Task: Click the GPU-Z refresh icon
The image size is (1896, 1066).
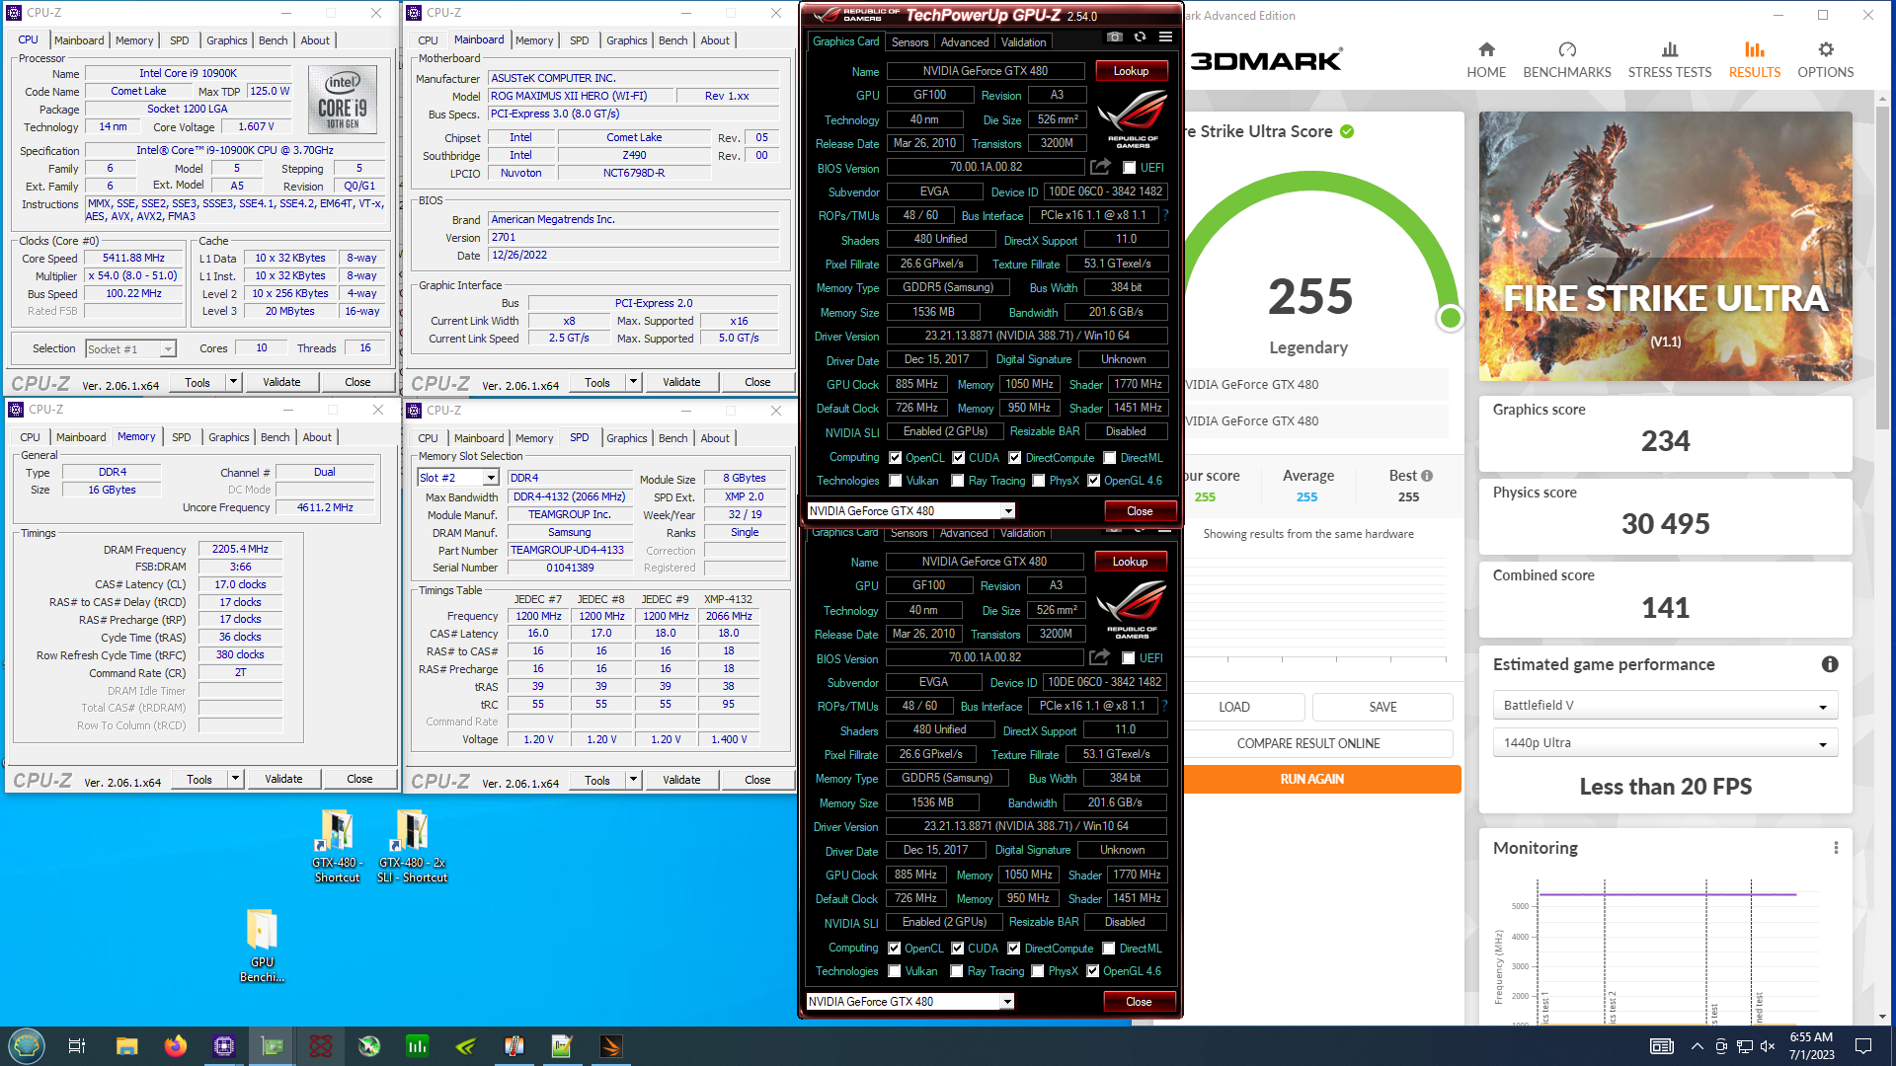Action: pyautogui.click(x=1140, y=38)
